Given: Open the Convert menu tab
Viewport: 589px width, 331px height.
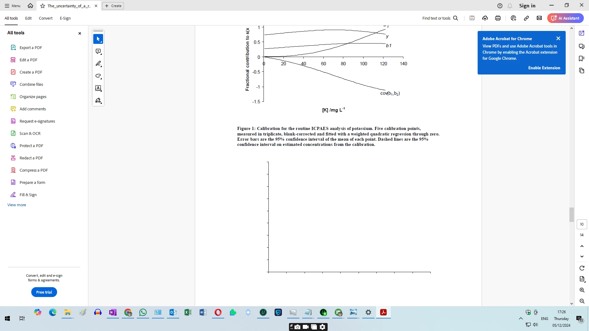Looking at the screenshot, I should [x=45, y=18].
